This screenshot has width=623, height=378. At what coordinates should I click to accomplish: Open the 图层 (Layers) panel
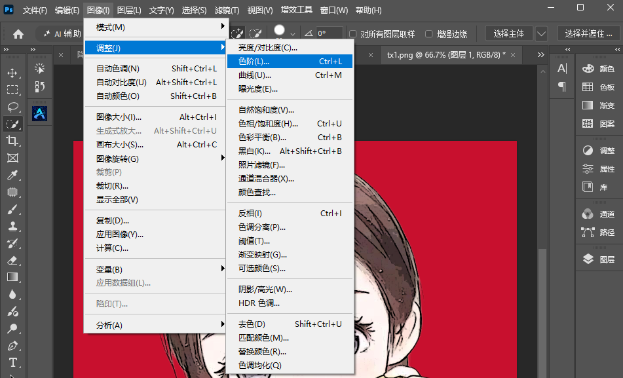coord(598,259)
